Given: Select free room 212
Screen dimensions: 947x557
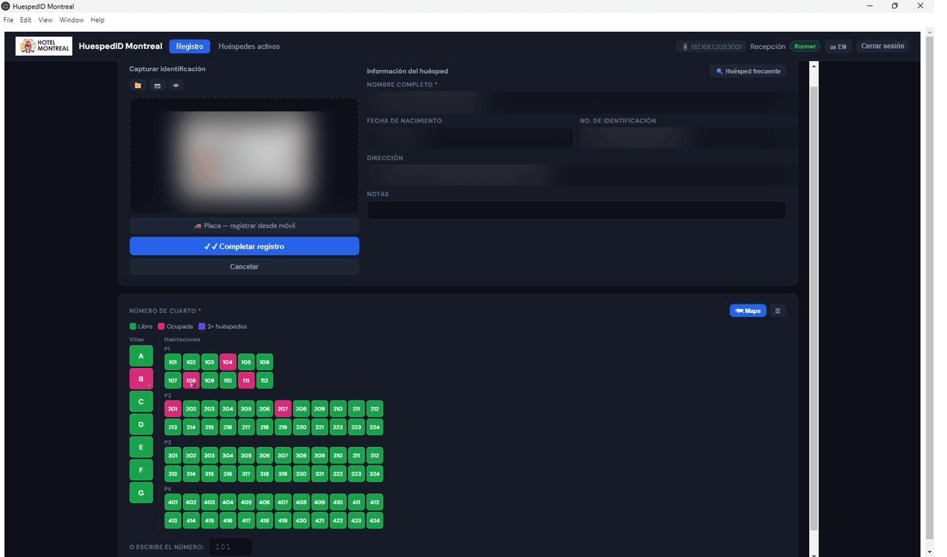Looking at the screenshot, I should (375, 409).
